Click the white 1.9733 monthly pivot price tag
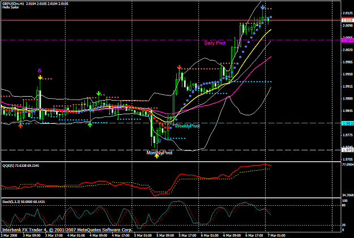The height and width of the screenshot is (238, 354). click(x=348, y=150)
